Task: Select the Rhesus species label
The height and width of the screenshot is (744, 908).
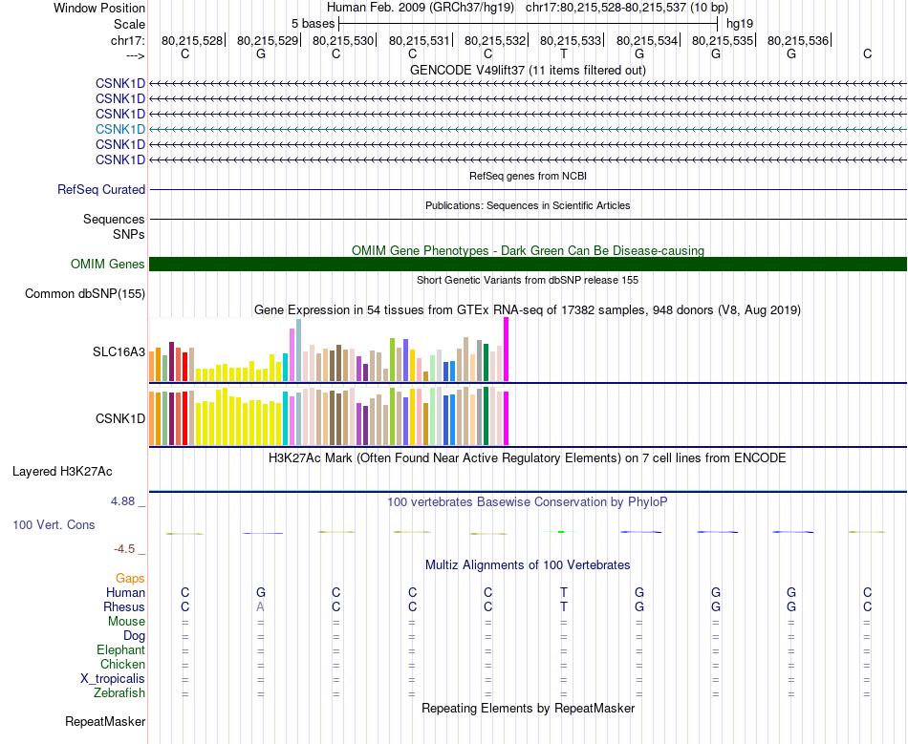Action: coord(124,606)
